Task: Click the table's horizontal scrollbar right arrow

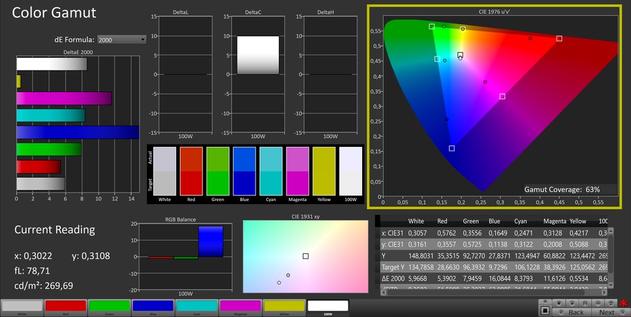Action: 604,292
